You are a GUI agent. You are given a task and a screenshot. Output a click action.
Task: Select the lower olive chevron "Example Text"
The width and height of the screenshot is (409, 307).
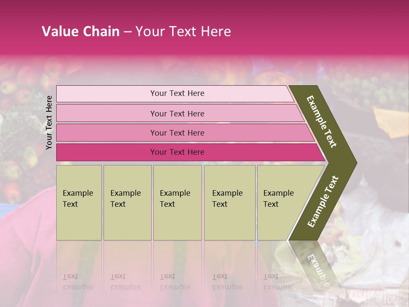[x=323, y=202]
